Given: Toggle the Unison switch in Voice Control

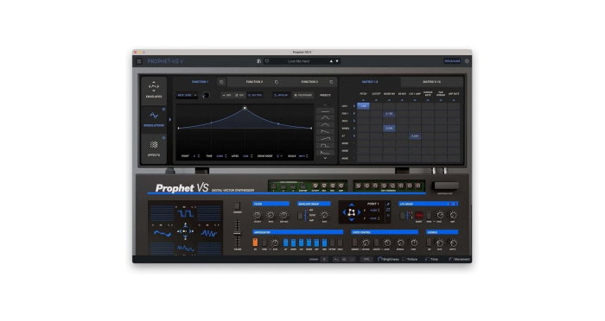Looking at the screenshot, I should pyautogui.click(x=354, y=242).
